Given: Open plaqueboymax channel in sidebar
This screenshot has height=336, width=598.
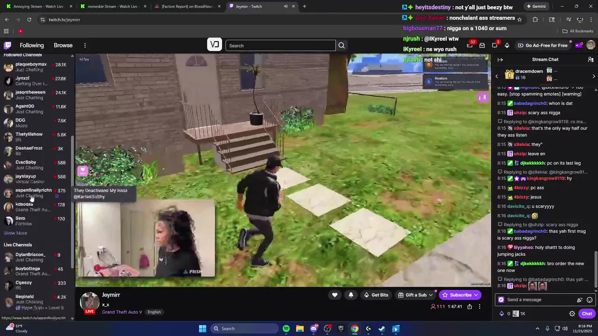Looking at the screenshot, I should pyautogui.click(x=36, y=67).
